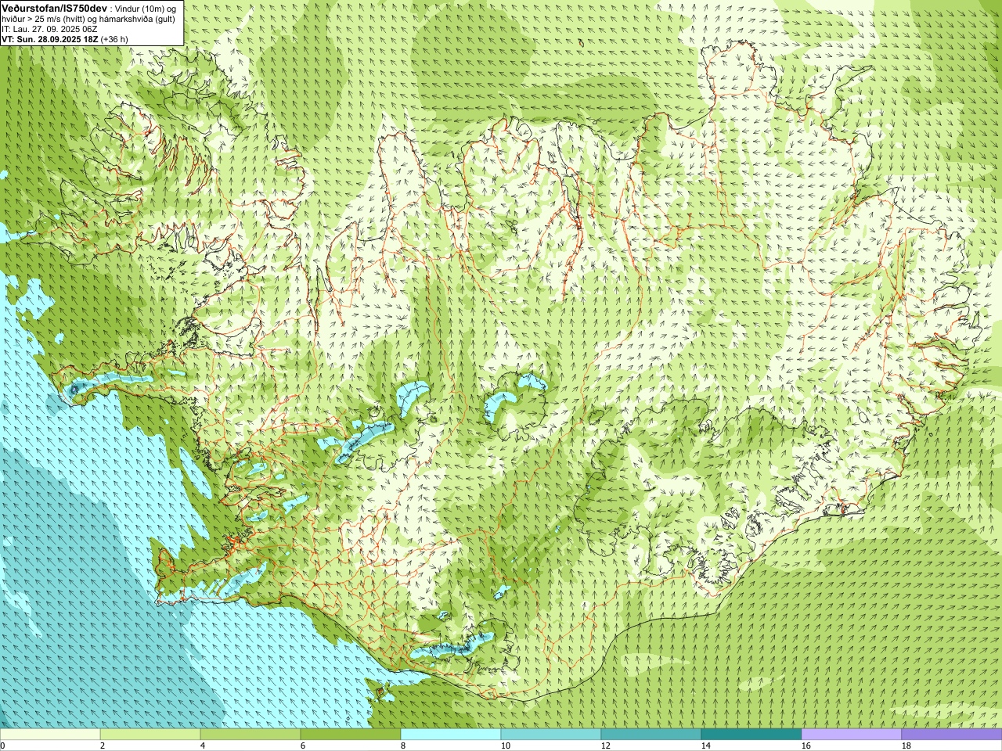Click the legend scale label "8"
The width and height of the screenshot is (1002, 751).
(x=403, y=746)
